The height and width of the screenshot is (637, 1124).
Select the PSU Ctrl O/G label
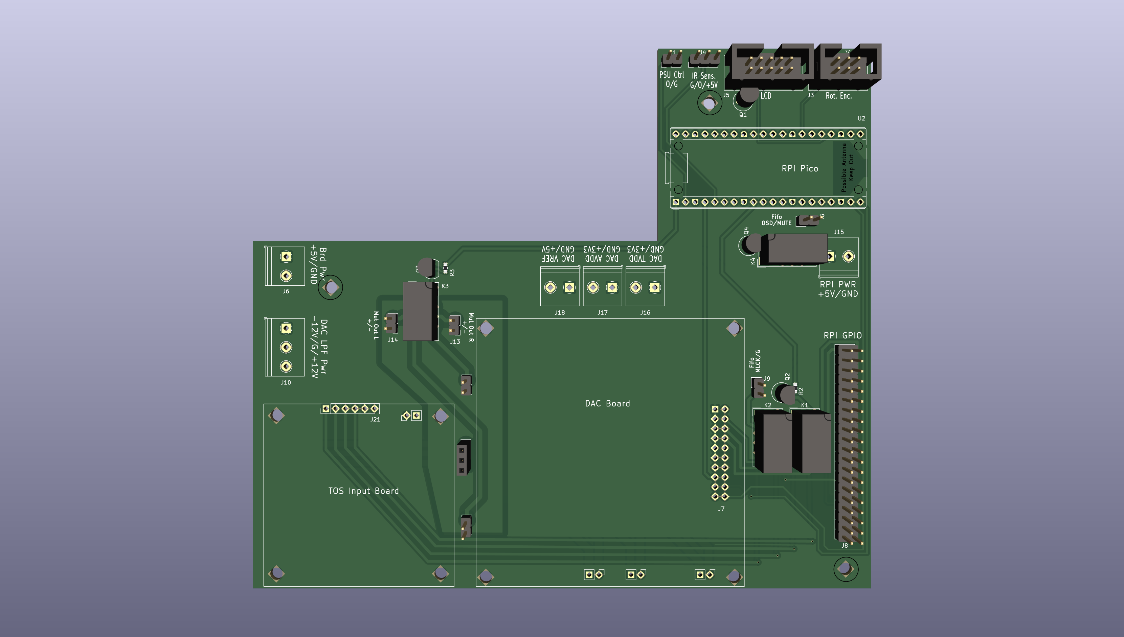click(671, 80)
